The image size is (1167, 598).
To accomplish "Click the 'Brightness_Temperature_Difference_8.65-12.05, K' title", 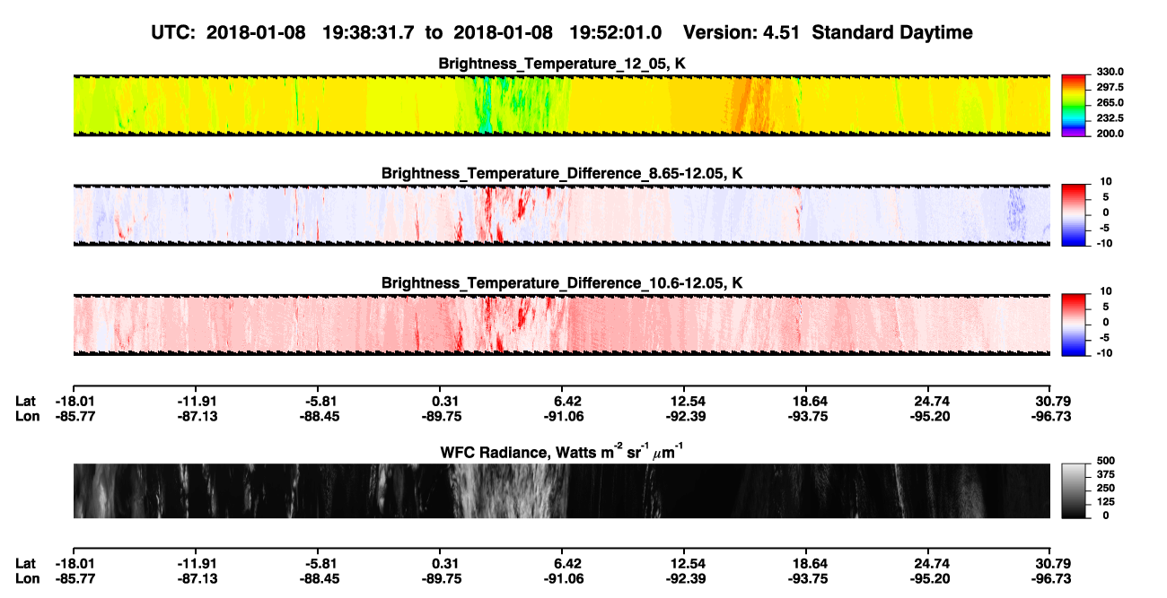I will pyautogui.click(x=562, y=172).
